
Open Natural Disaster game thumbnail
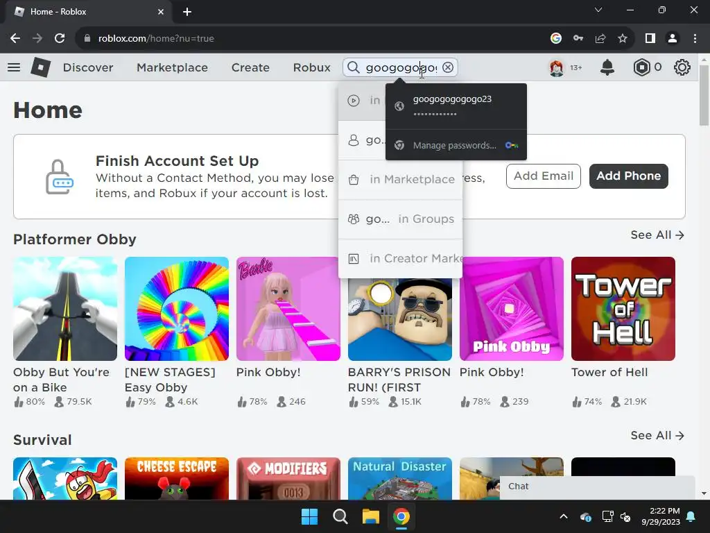pyautogui.click(x=400, y=478)
